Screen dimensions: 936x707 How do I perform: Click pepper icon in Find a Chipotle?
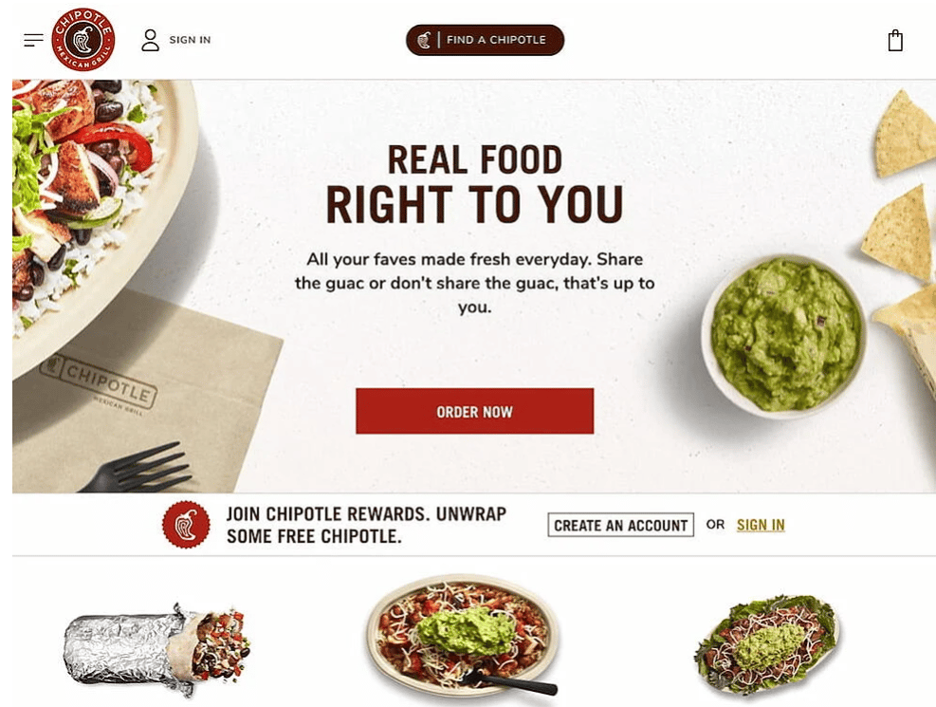(424, 40)
